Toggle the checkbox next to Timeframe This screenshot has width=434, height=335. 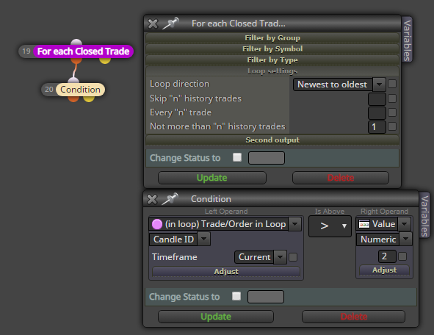pyautogui.click(x=293, y=257)
